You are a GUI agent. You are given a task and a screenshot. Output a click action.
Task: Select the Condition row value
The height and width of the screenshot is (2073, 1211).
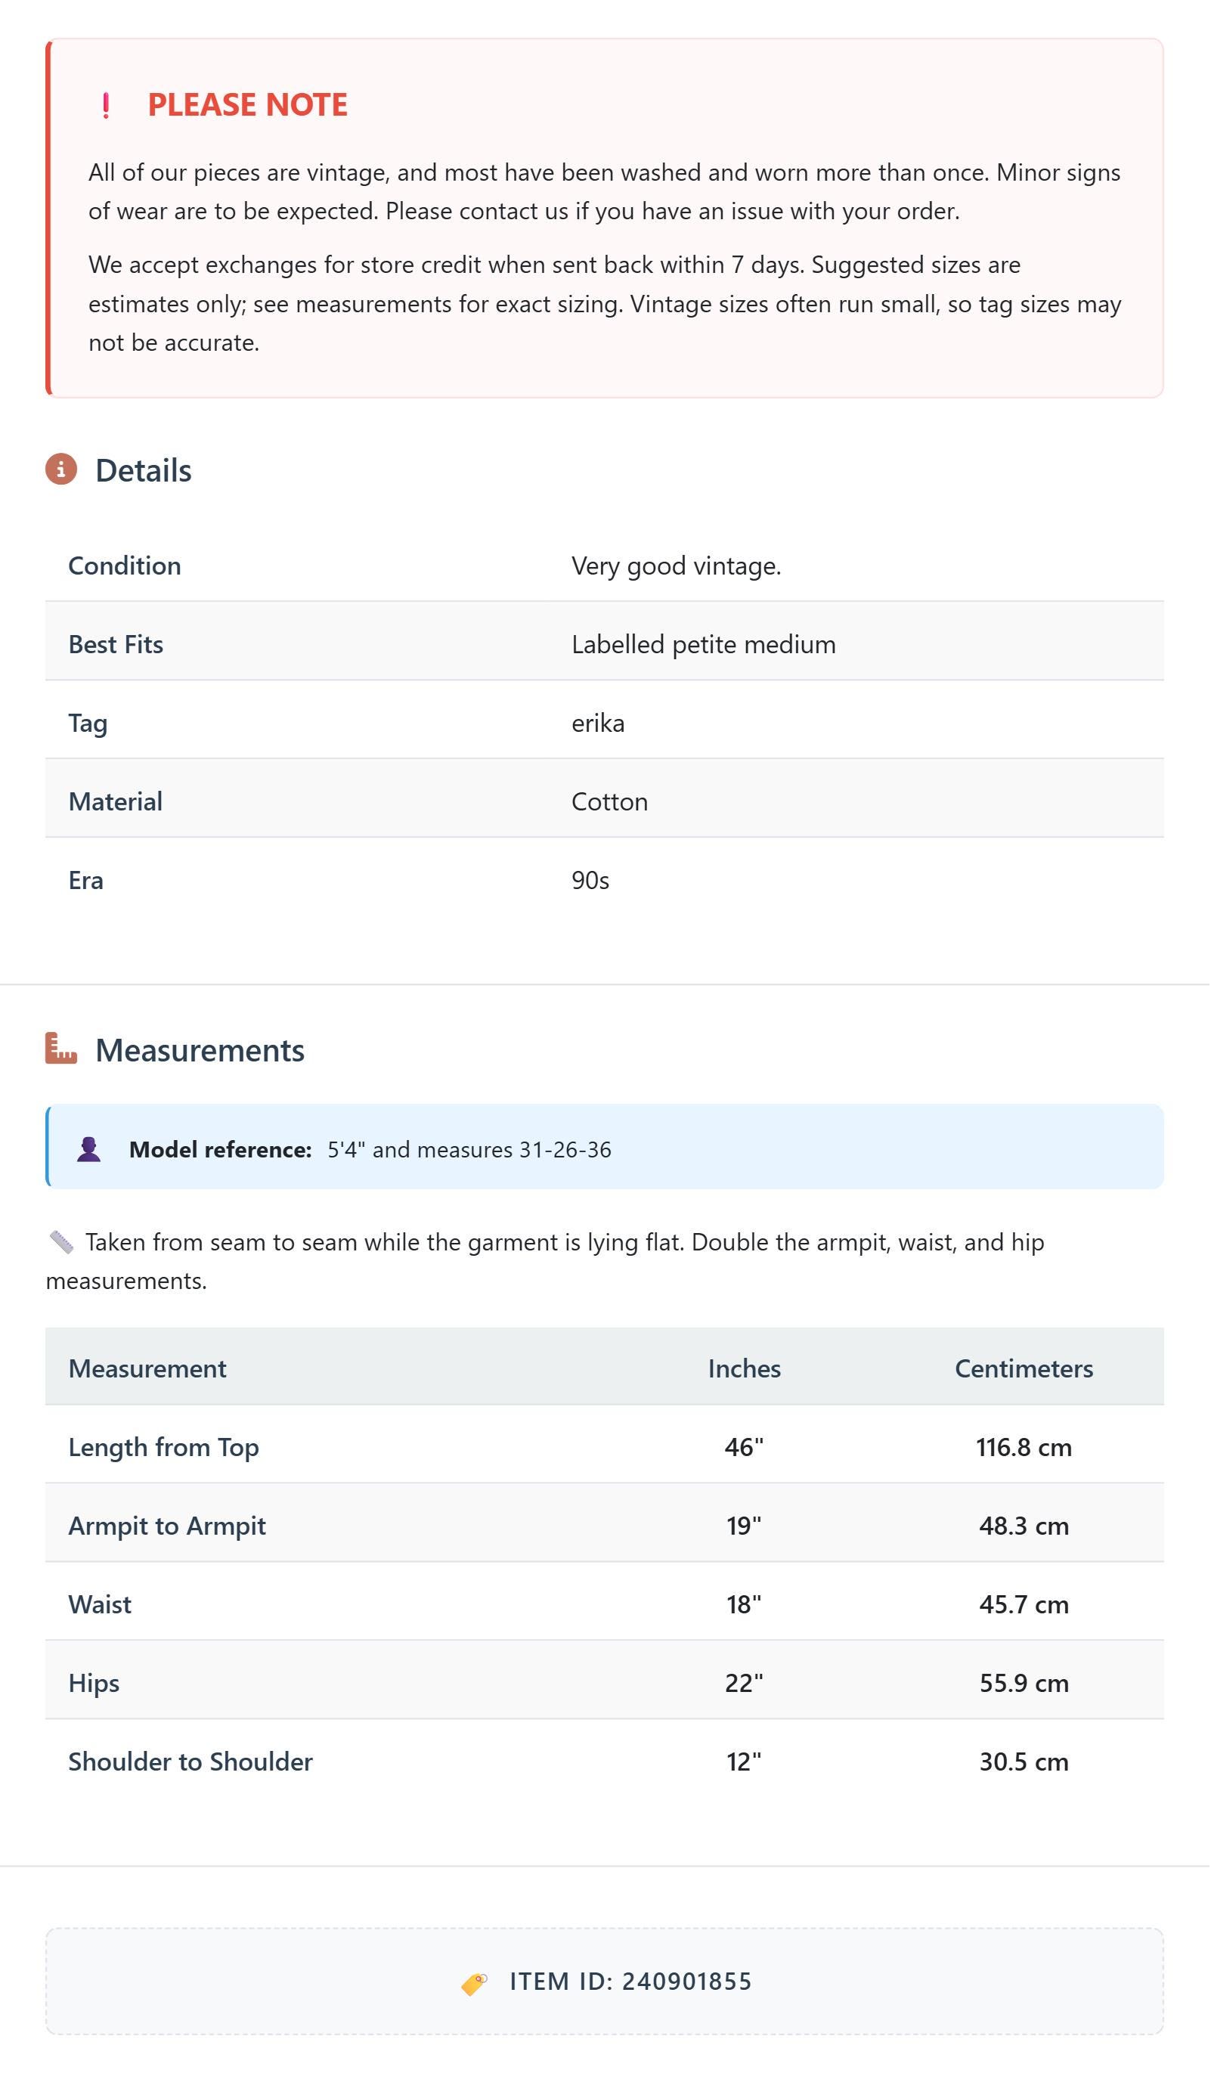pos(677,566)
